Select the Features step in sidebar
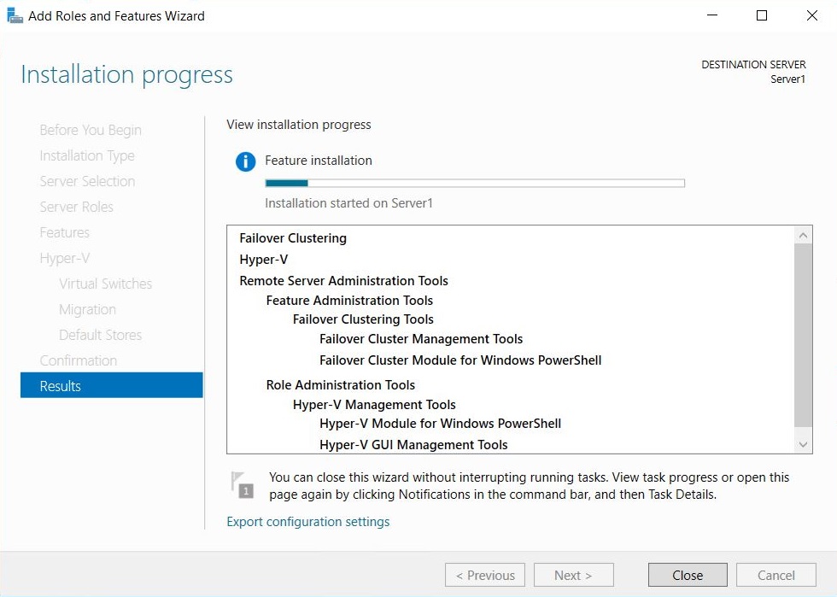The width and height of the screenshot is (837, 597). [65, 233]
